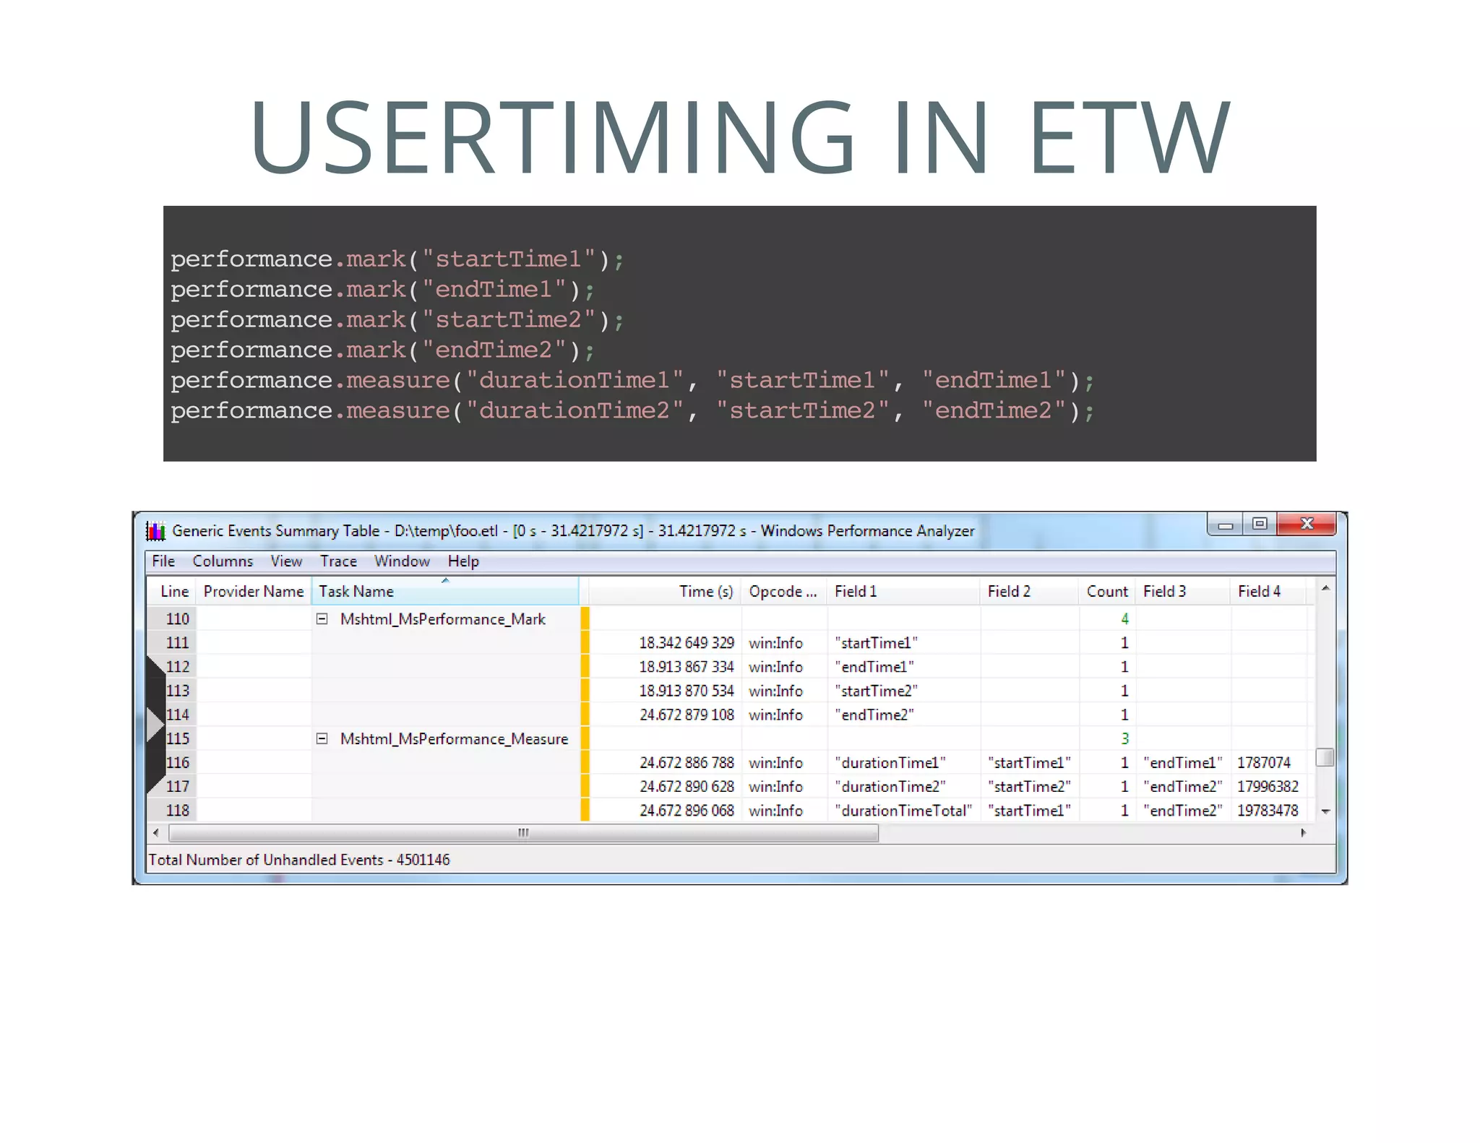Open the Columns menu

(x=223, y=561)
